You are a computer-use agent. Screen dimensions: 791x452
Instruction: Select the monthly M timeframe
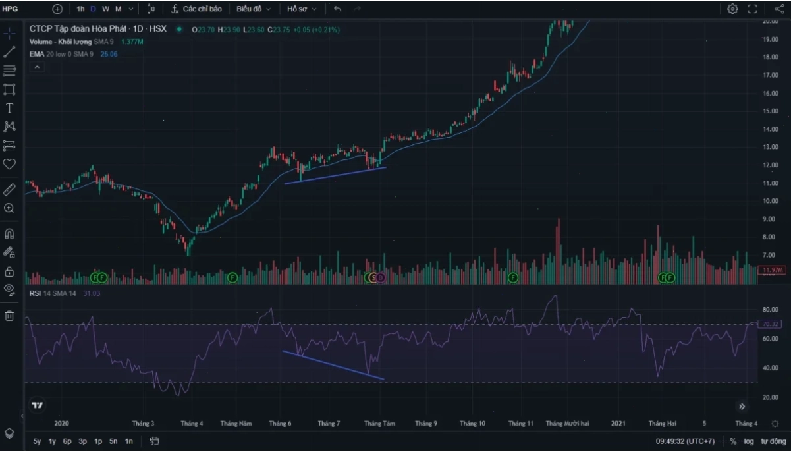(x=119, y=9)
